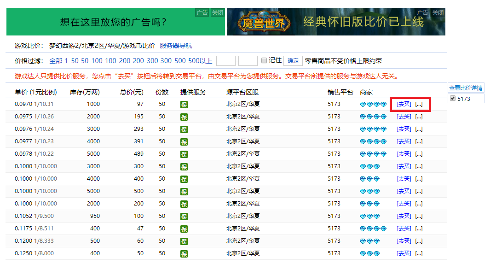This screenshot has height=264, width=496.
Task: Close the World of Warcraft ad banner
Action: (x=438, y=13)
